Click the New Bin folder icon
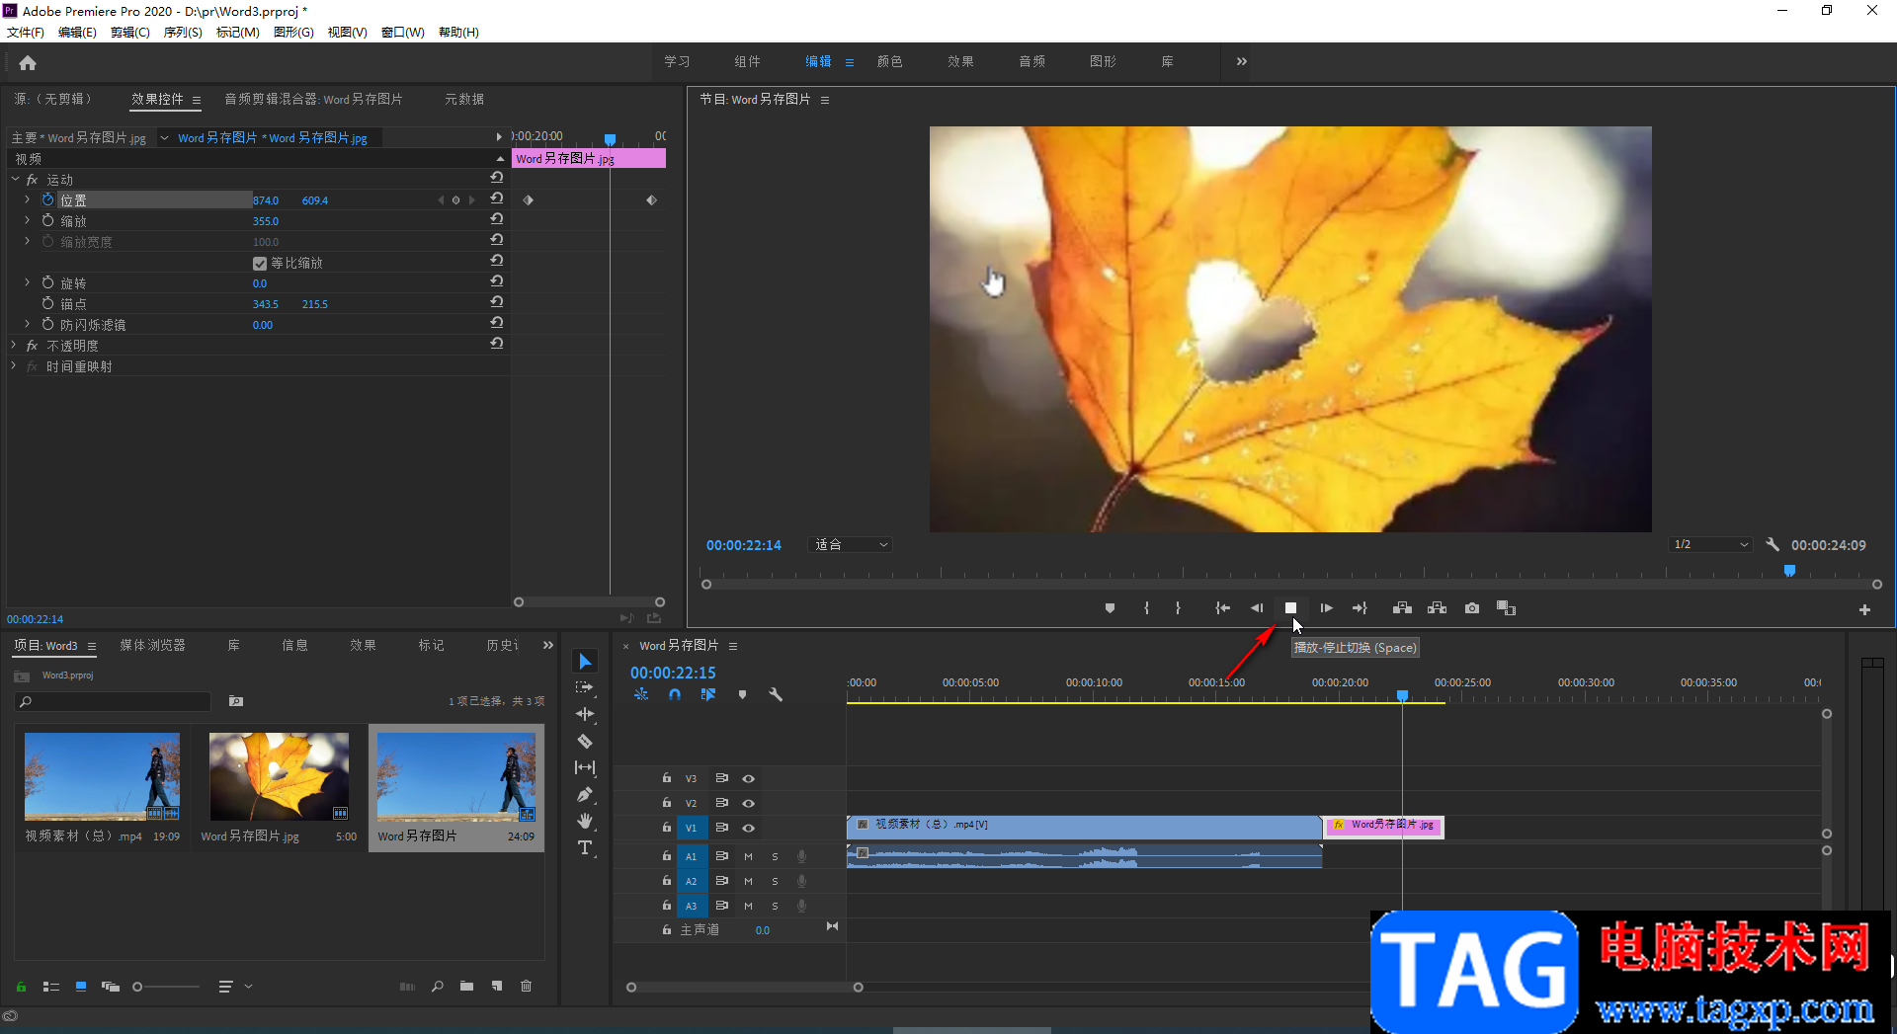This screenshot has height=1034, width=1897. pos(466,986)
